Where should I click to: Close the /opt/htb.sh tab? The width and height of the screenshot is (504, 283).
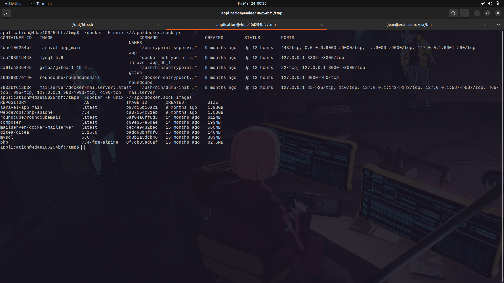pos(158,24)
